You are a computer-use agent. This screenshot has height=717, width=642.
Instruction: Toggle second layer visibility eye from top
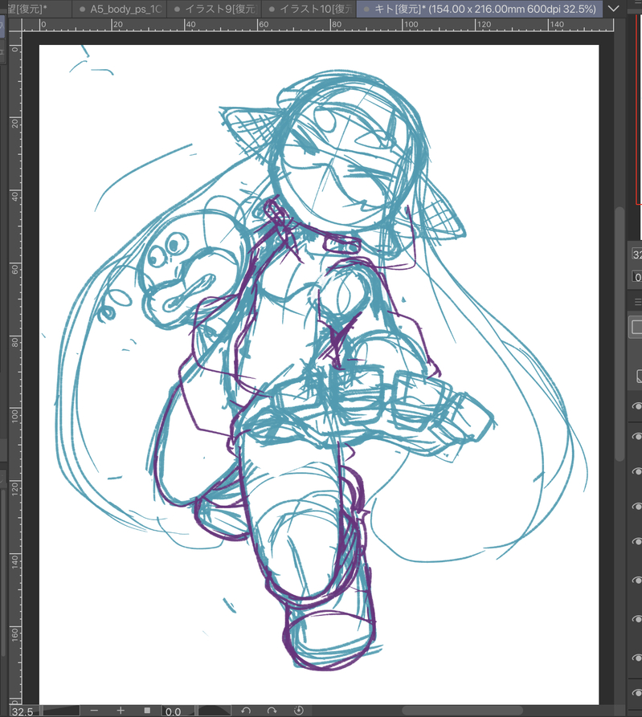(637, 436)
